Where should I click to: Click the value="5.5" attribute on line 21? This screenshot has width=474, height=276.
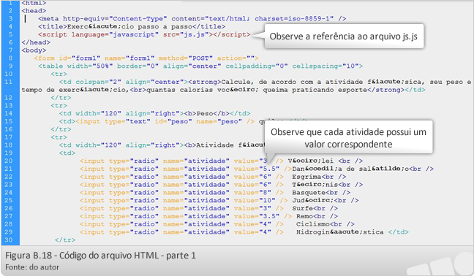256,169
